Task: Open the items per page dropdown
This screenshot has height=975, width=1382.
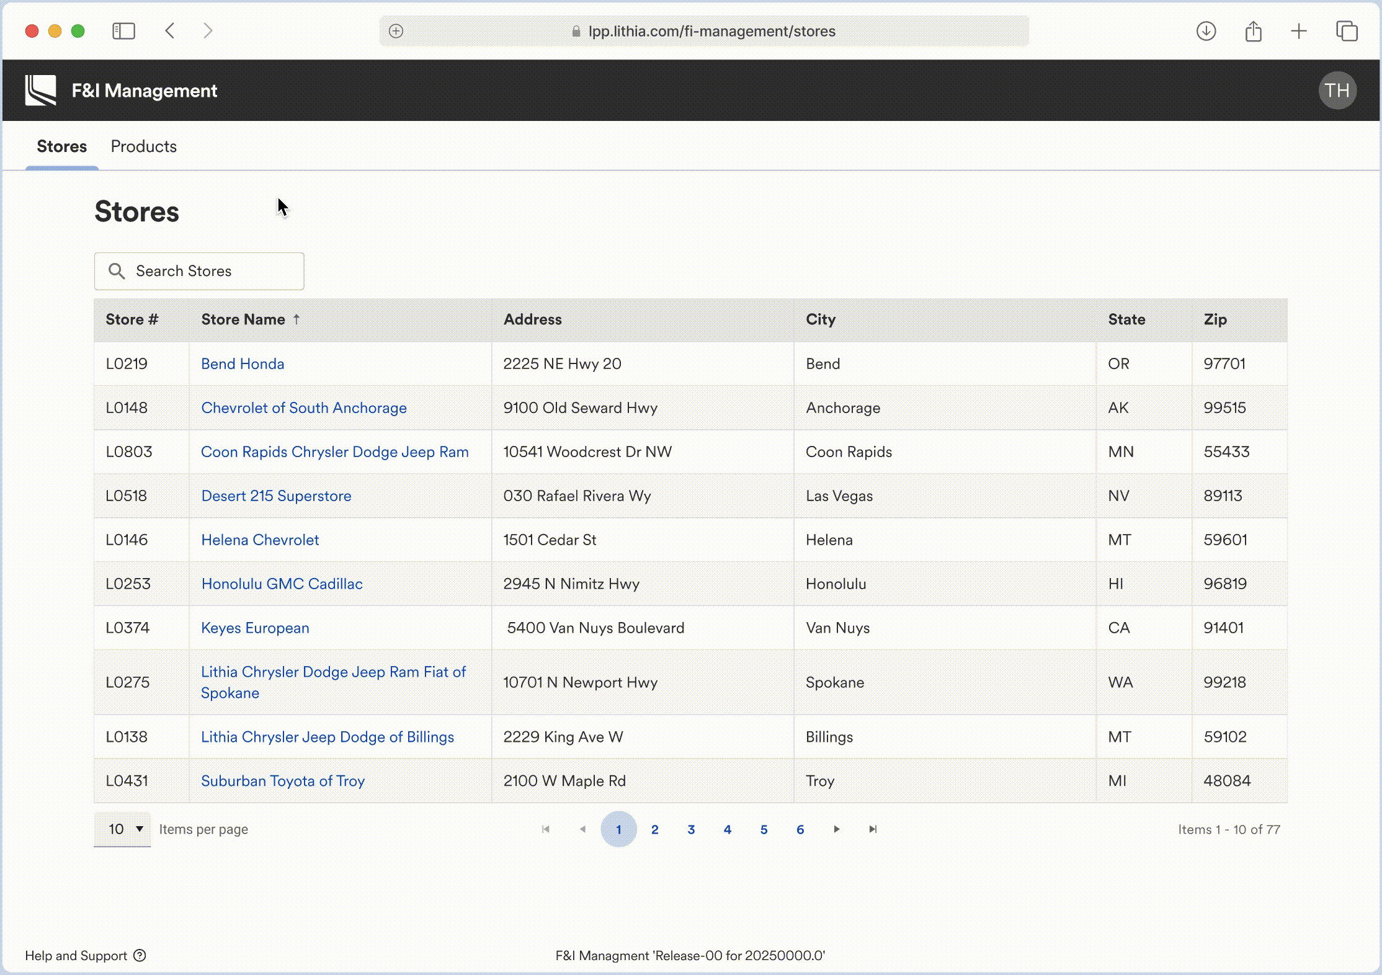Action: (x=122, y=829)
